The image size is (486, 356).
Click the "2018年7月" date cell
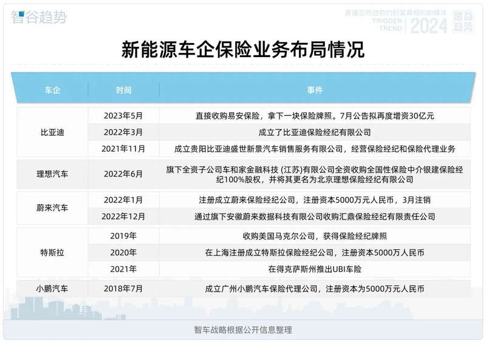(x=123, y=289)
